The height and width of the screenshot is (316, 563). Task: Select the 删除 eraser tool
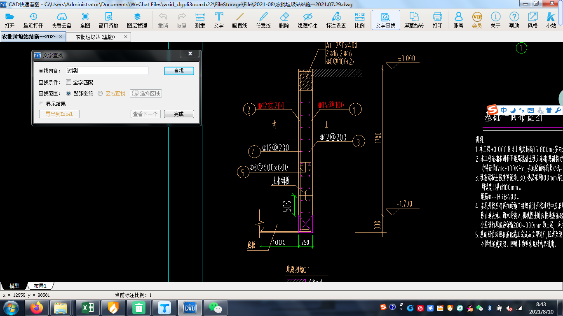click(x=284, y=20)
